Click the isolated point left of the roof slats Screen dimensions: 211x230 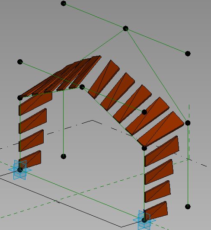pyautogui.click(x=20, y=62)
